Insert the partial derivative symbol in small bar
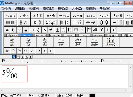 pyautogui.click(x=38, y=30)
